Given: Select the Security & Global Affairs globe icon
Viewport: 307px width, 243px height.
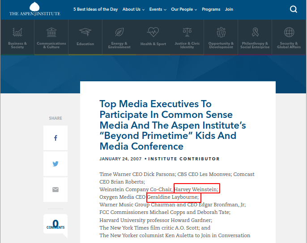Looking at the screenshot, I should tap(289, 32).
